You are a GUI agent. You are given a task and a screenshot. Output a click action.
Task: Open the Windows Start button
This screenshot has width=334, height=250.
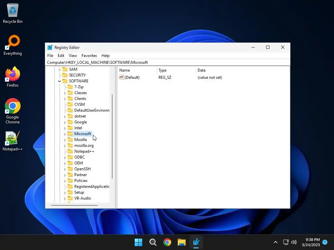(x=138, y=242)
